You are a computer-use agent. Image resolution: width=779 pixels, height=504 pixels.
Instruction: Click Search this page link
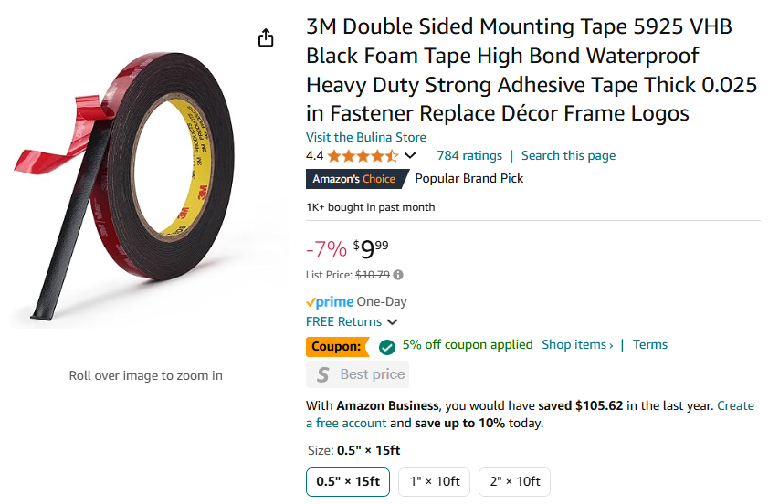568,156
